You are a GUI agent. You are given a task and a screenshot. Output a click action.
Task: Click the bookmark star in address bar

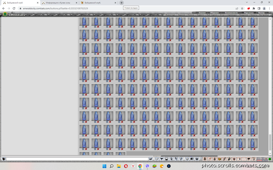coord(242,8)
